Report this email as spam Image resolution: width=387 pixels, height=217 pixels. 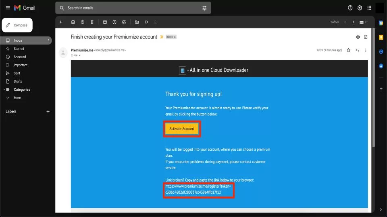[82, 22]
